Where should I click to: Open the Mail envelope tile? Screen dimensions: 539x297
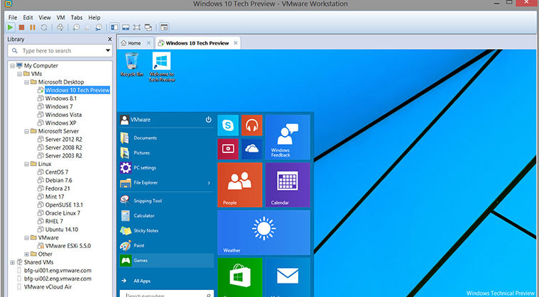coord(288,277)
